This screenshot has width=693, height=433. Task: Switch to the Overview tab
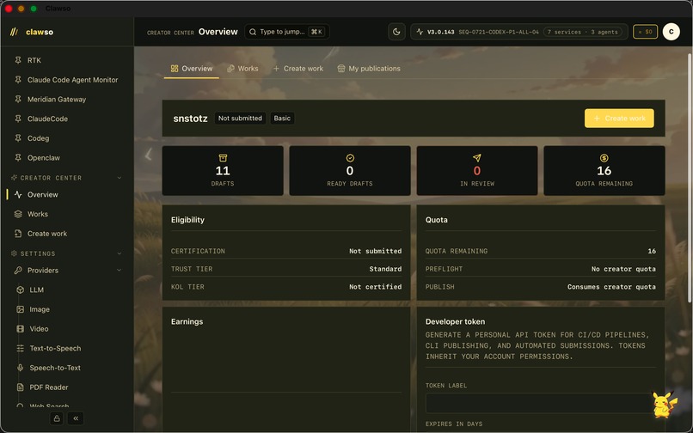tap(192, 69)
